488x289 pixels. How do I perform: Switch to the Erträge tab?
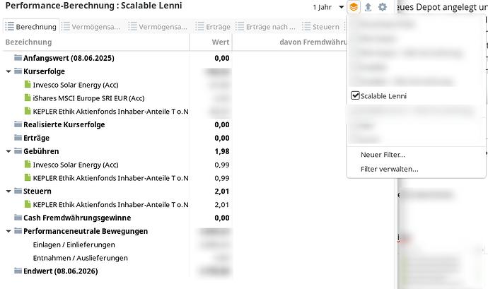tap(213, 27)
